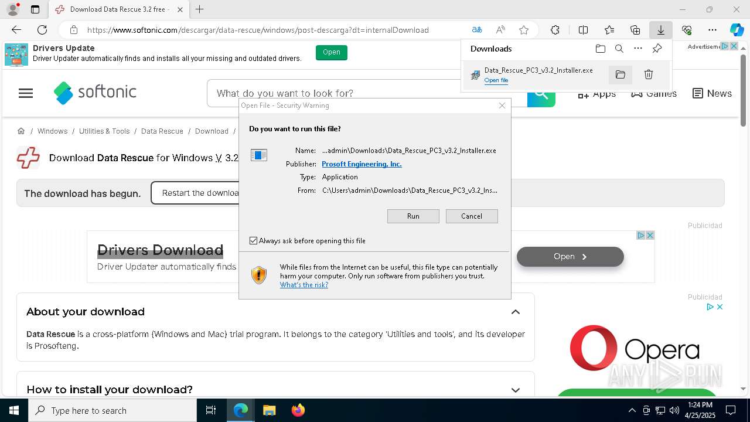Open Favorites list icon
Screen dimensions: 750x422
coord(609,30)
